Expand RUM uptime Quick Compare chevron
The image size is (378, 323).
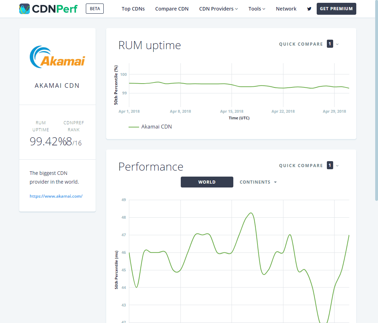coord(337,44)
